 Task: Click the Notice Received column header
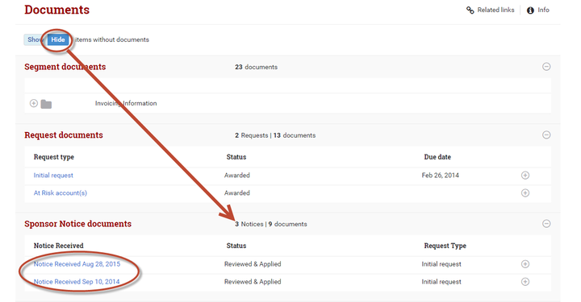click(59, 246)
